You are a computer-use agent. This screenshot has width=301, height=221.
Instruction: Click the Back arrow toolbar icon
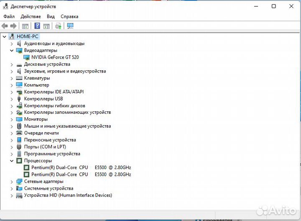(x=5, y=26)
